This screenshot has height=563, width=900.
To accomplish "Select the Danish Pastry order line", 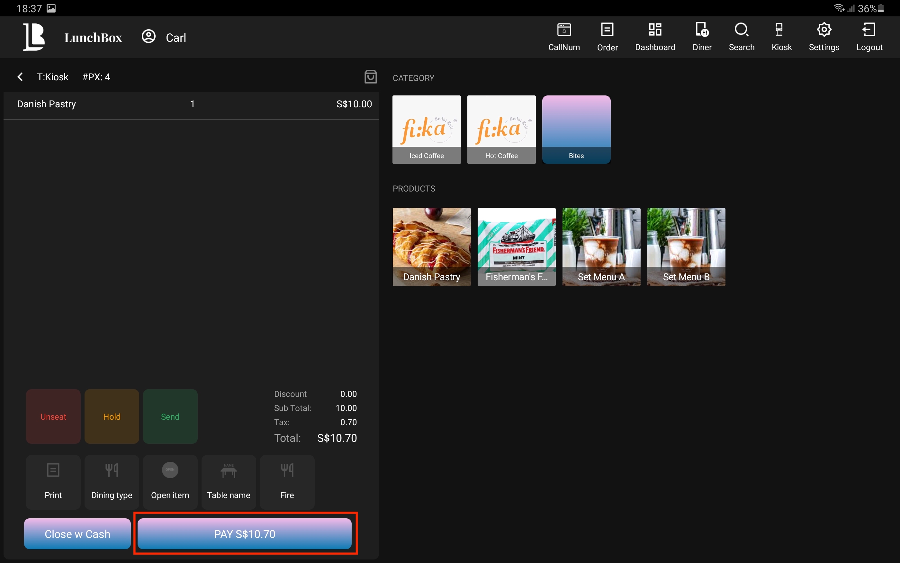I will point(191,104).
